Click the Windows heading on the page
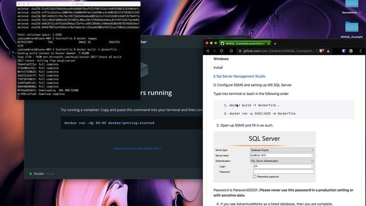Viewport: 366px width, 206px height. tap(221, 59)
